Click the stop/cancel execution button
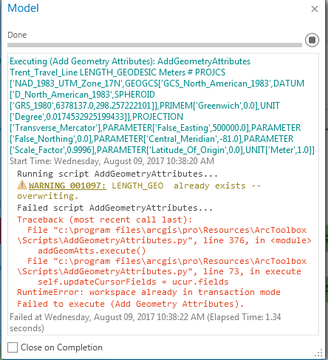Screen dimensions: 328x360 312,40
